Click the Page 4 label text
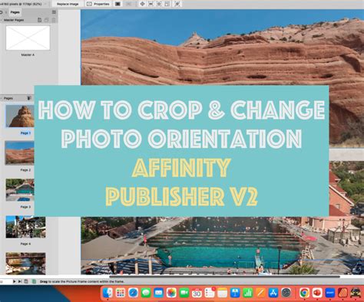 click(x=25, y=244)
